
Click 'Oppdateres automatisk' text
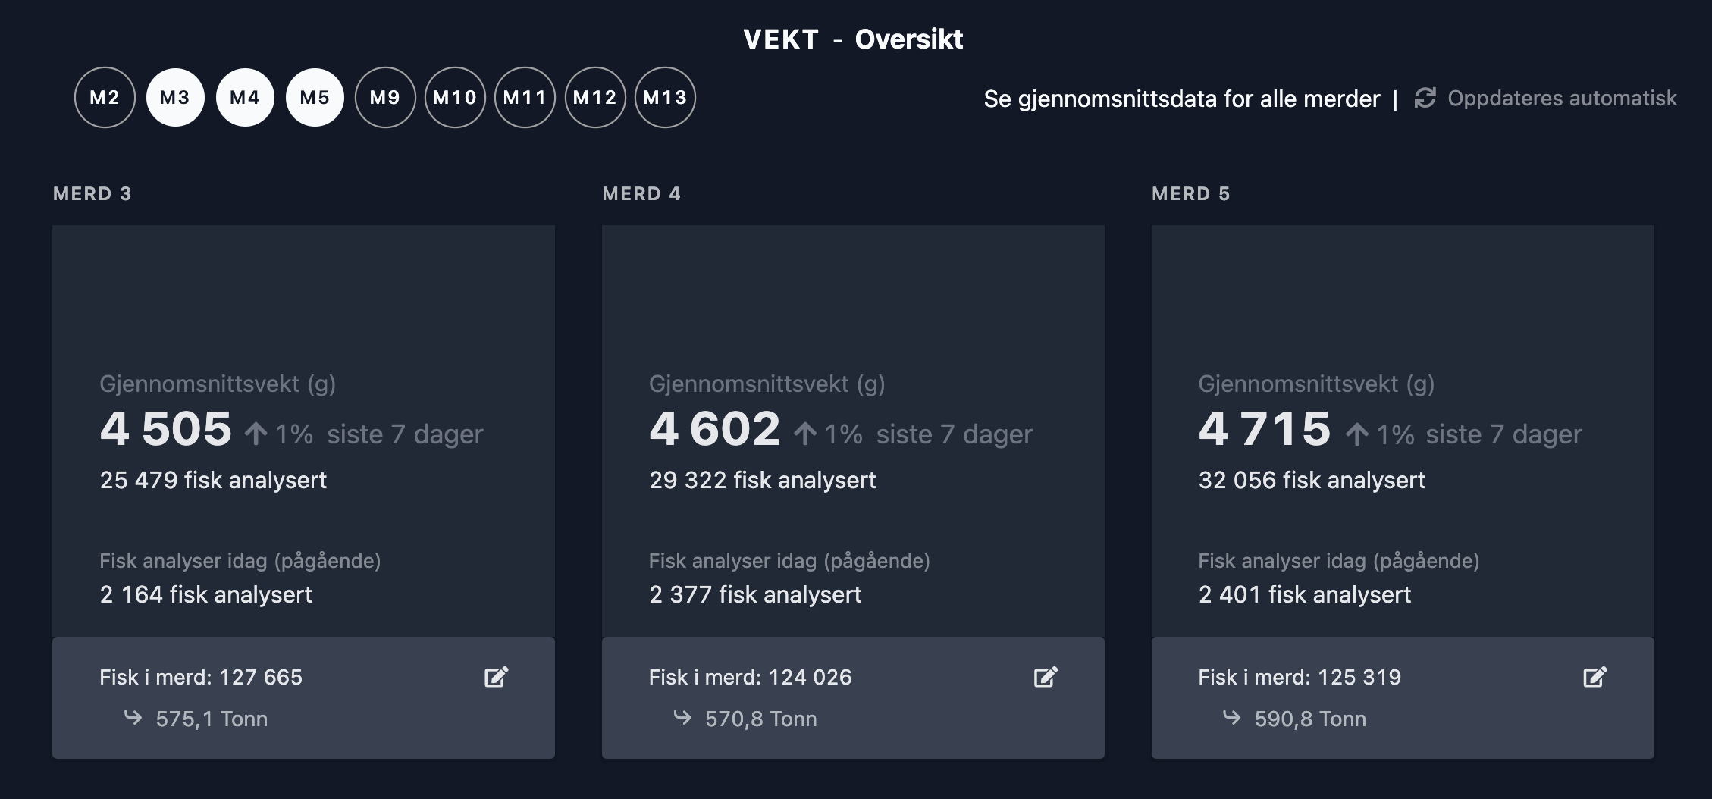tap(1562, 98)
